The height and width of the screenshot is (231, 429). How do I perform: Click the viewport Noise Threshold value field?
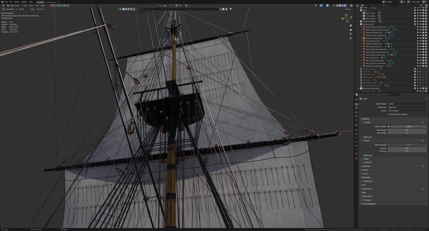point(408,126)
